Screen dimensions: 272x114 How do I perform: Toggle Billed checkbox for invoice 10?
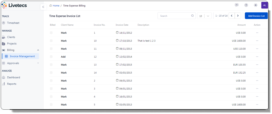51,41
